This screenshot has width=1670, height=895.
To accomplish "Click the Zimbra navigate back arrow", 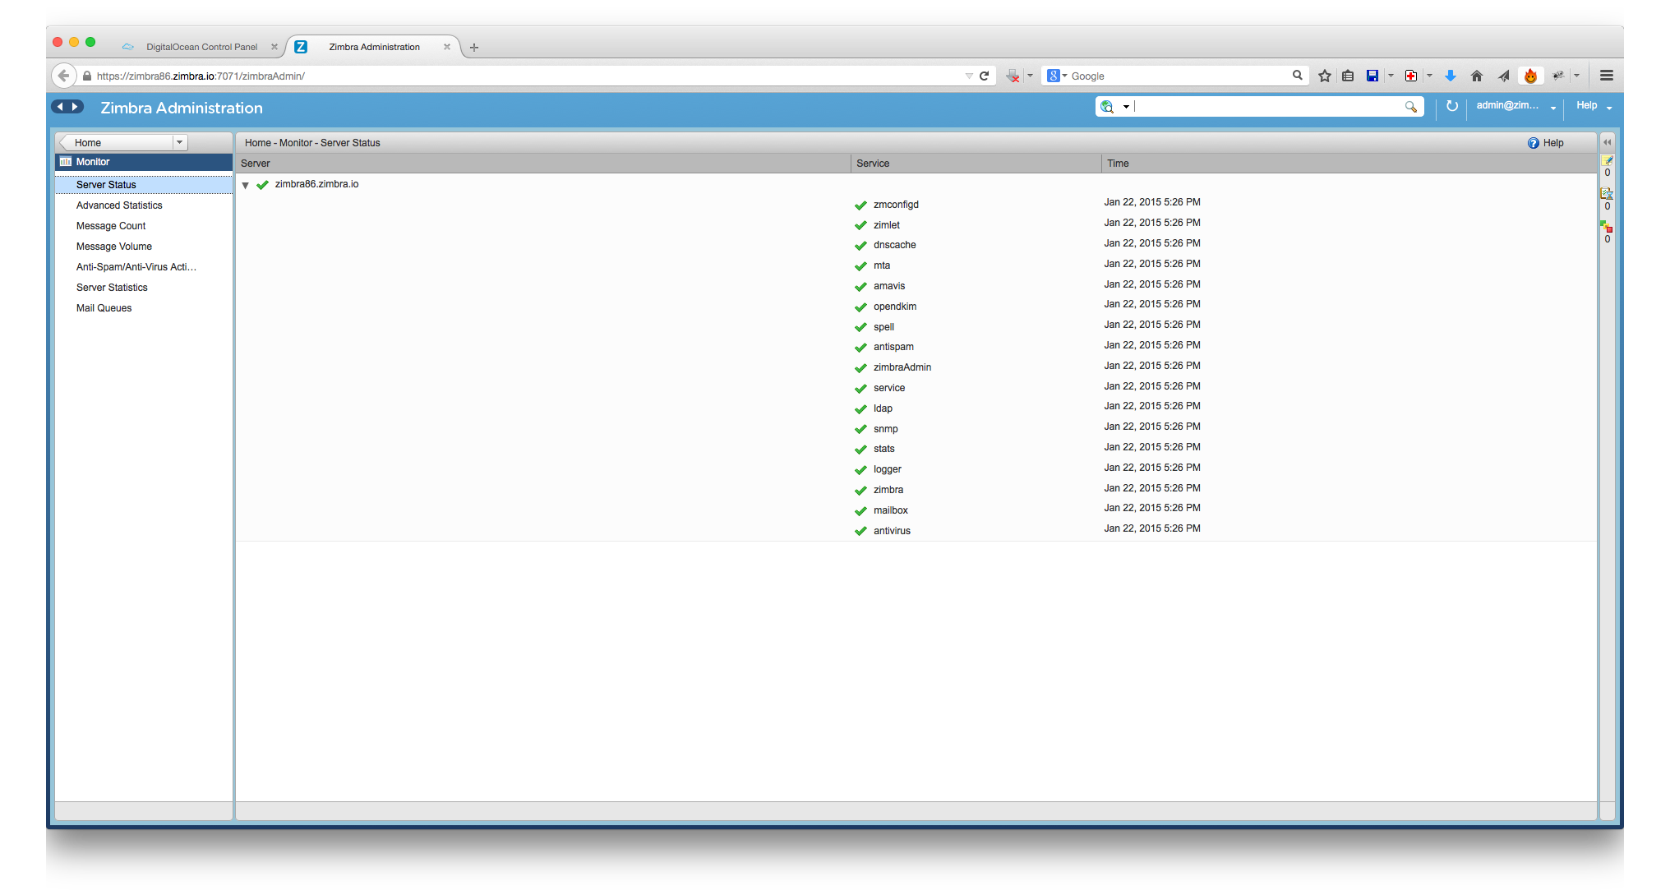I will 60,107.
